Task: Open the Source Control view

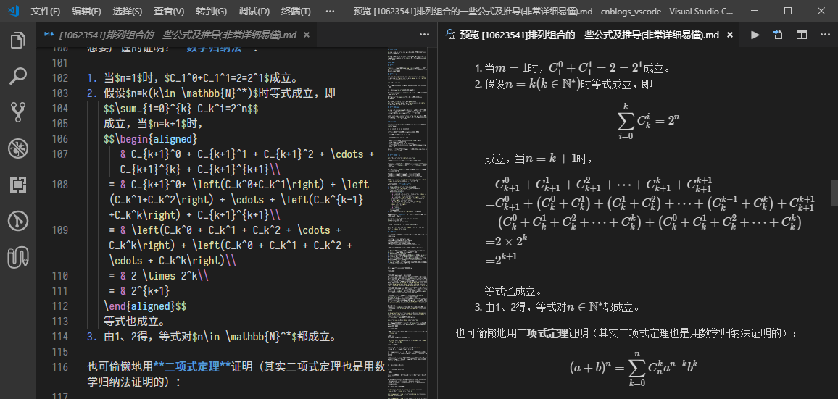Action: point(18,112)
